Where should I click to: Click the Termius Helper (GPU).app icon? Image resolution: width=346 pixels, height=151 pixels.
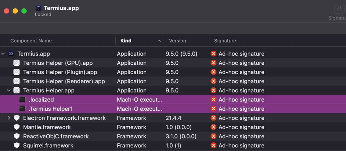point(17,63)
